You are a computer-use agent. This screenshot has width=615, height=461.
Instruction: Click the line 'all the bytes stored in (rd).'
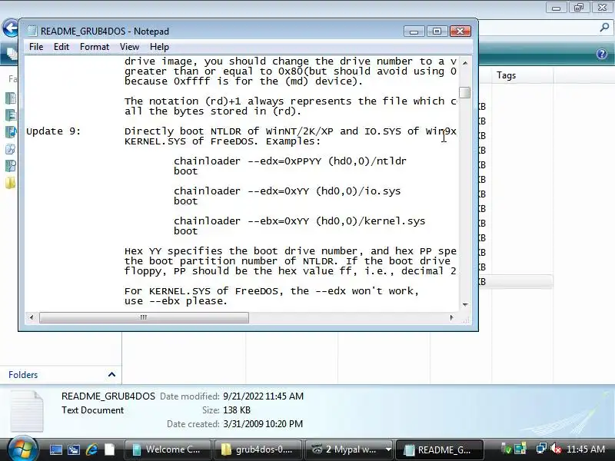(213, 111)
